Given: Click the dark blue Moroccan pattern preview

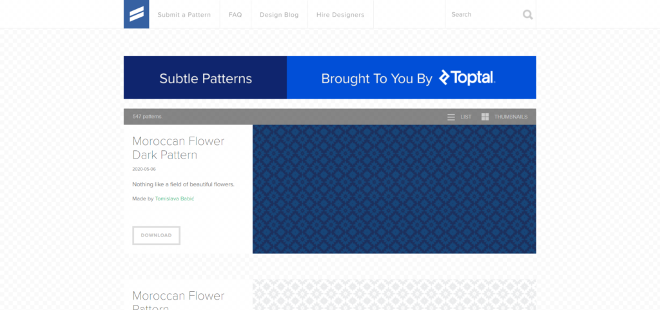Looking at the screenshot, I should tap(394, 189).
